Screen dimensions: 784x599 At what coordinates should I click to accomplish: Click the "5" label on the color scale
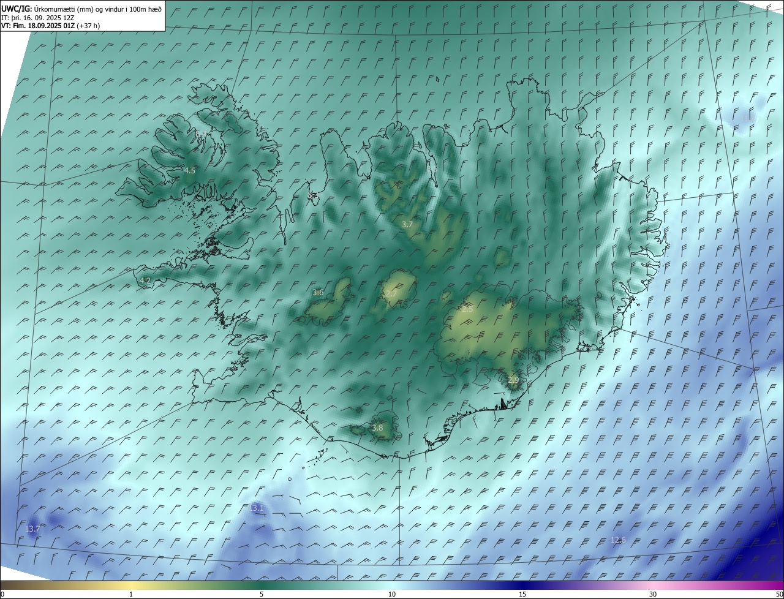coord(262,595)
